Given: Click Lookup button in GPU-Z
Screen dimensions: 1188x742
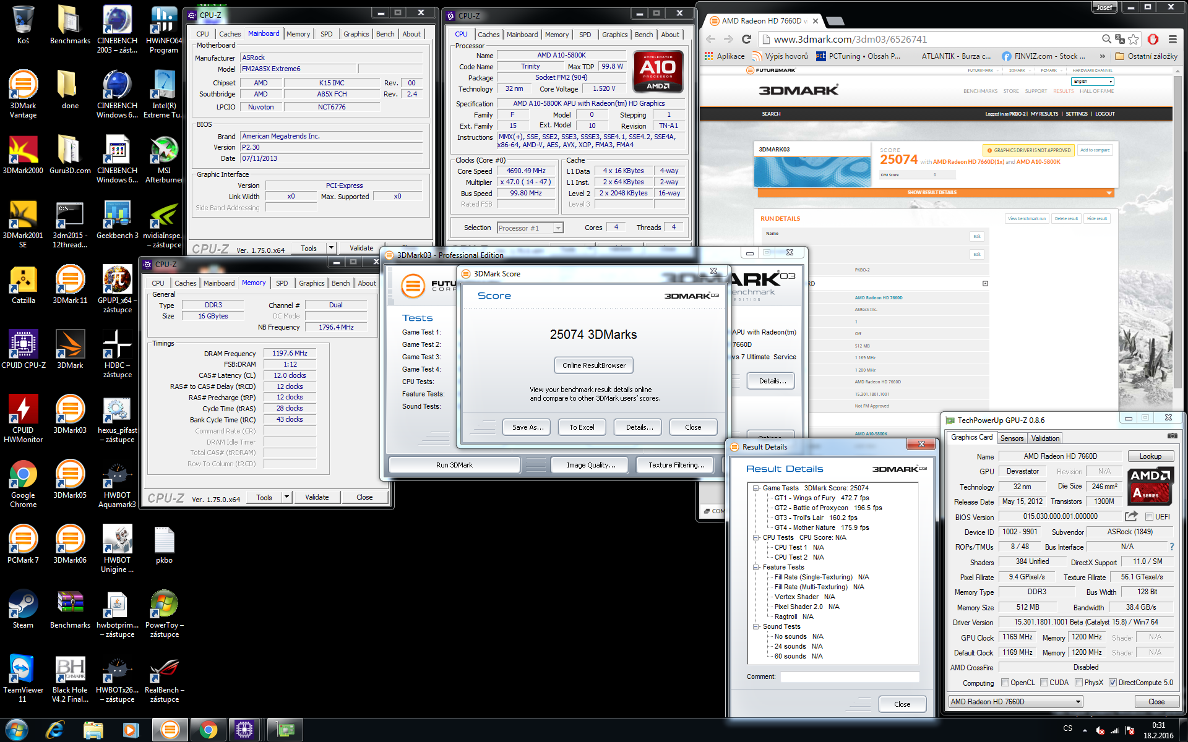Looking at the screenshot, I should tap(1150, 456).
